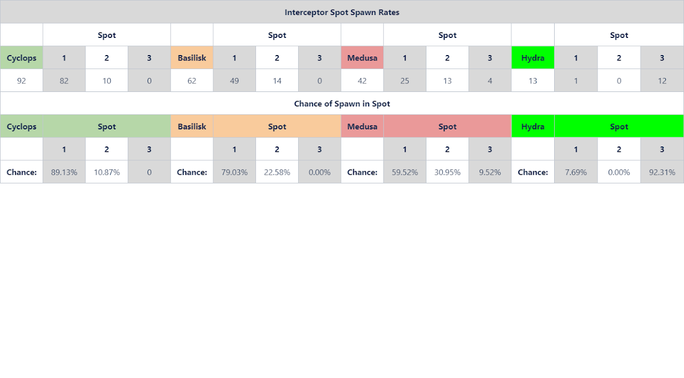The height and width of the screenshot is (378, 684).
Task: Click the 59.52% Medusa chance cell
Action: click(405, 172)
